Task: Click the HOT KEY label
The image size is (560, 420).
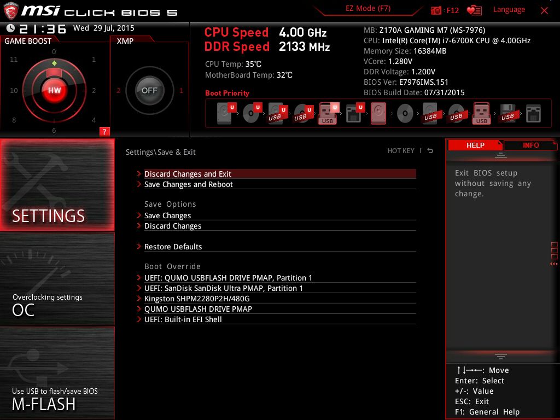Action: pos(401,151)
